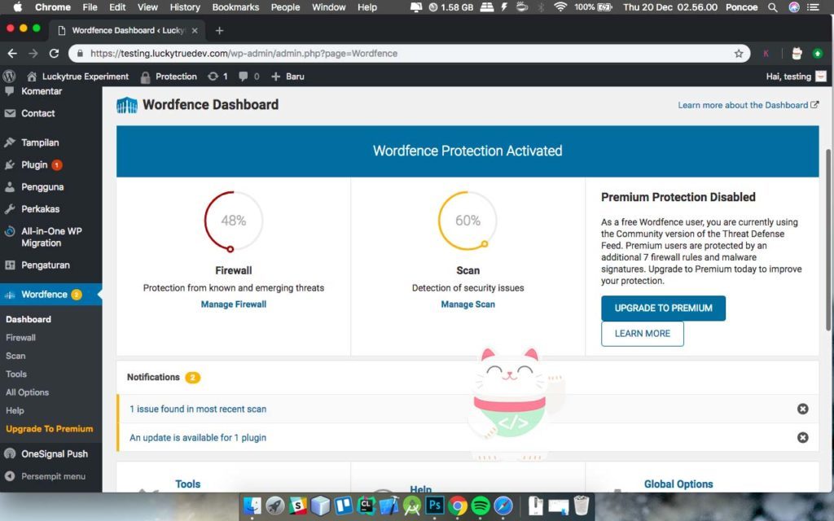Reload the page with refresh icon
834x521 pixels.
54,53
